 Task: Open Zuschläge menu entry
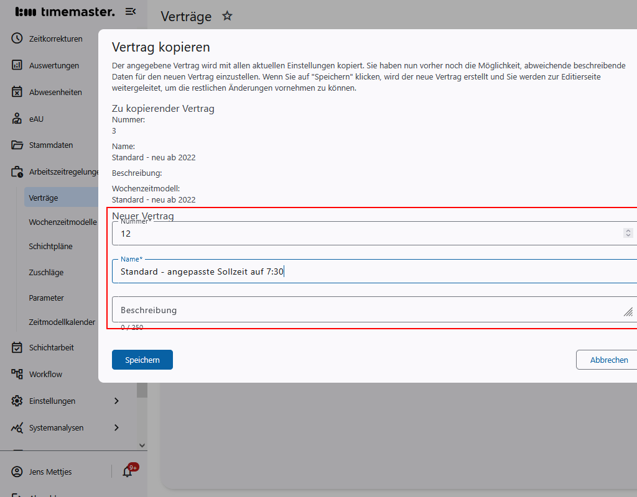(x=46, y=272)
